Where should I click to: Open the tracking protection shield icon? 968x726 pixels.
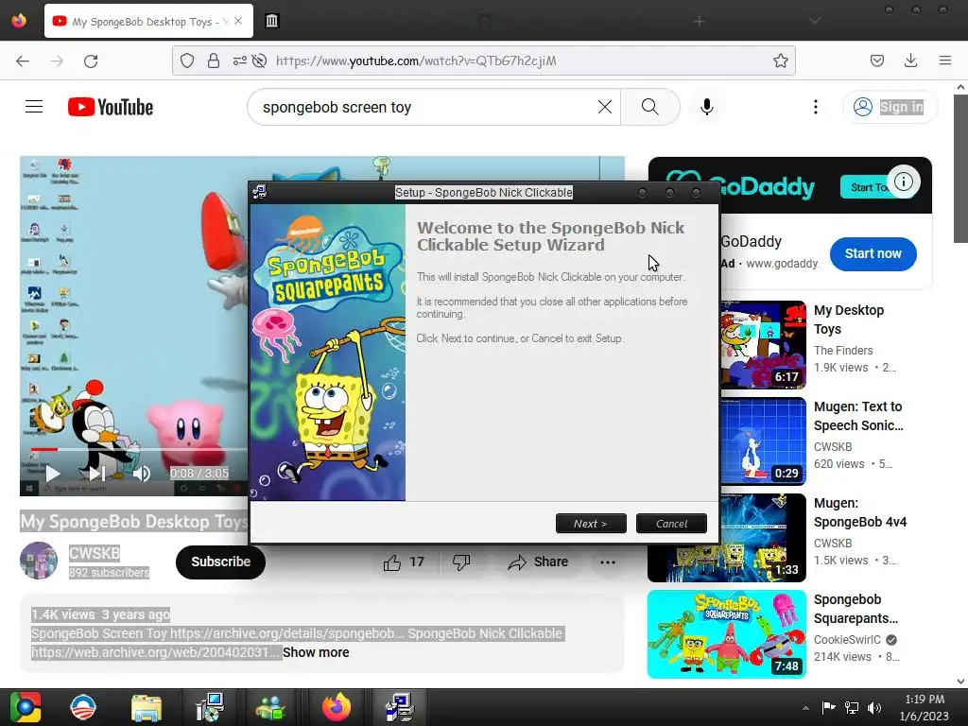point(187,60)
